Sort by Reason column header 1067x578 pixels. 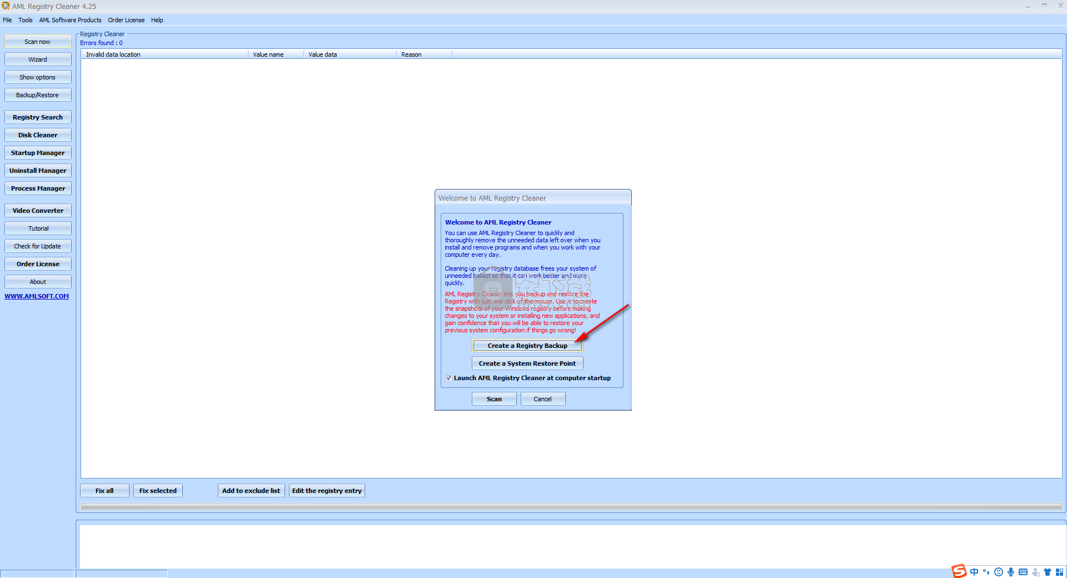(x=425, y=54)
